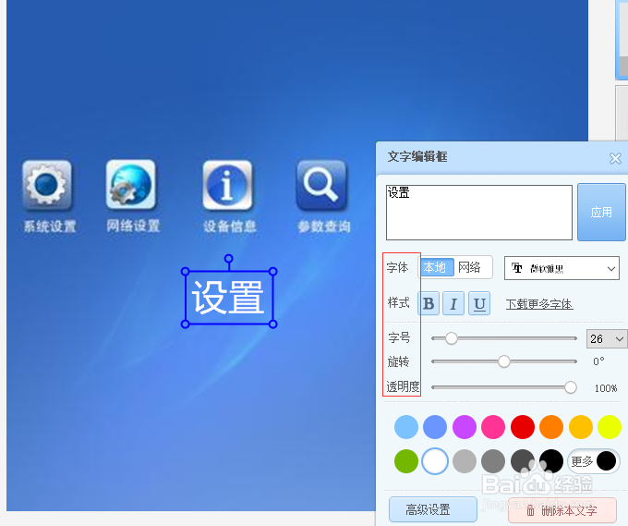Open more colors with 更多

coord(594,461)
